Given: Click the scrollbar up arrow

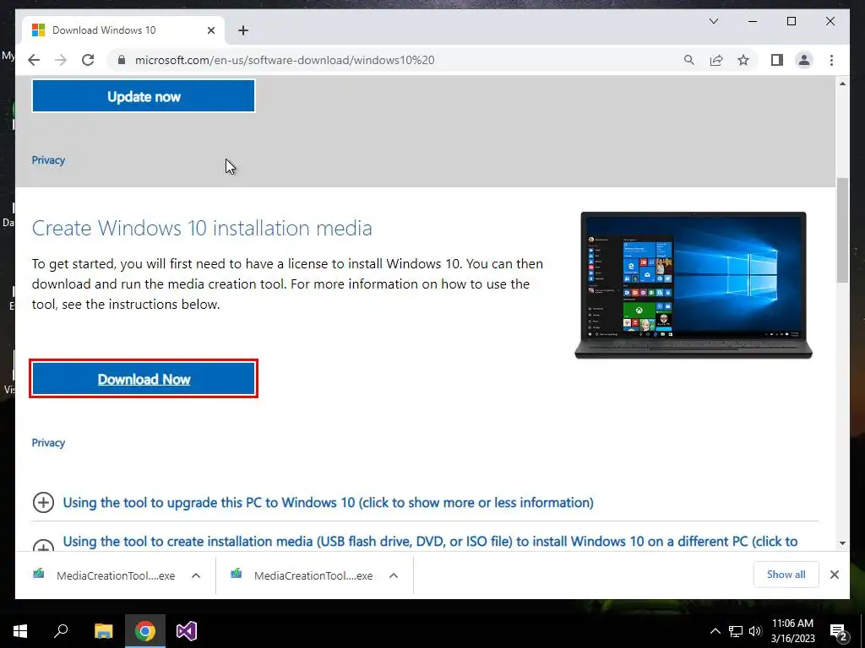Looking at the screenshot, I should click(842, 84).
